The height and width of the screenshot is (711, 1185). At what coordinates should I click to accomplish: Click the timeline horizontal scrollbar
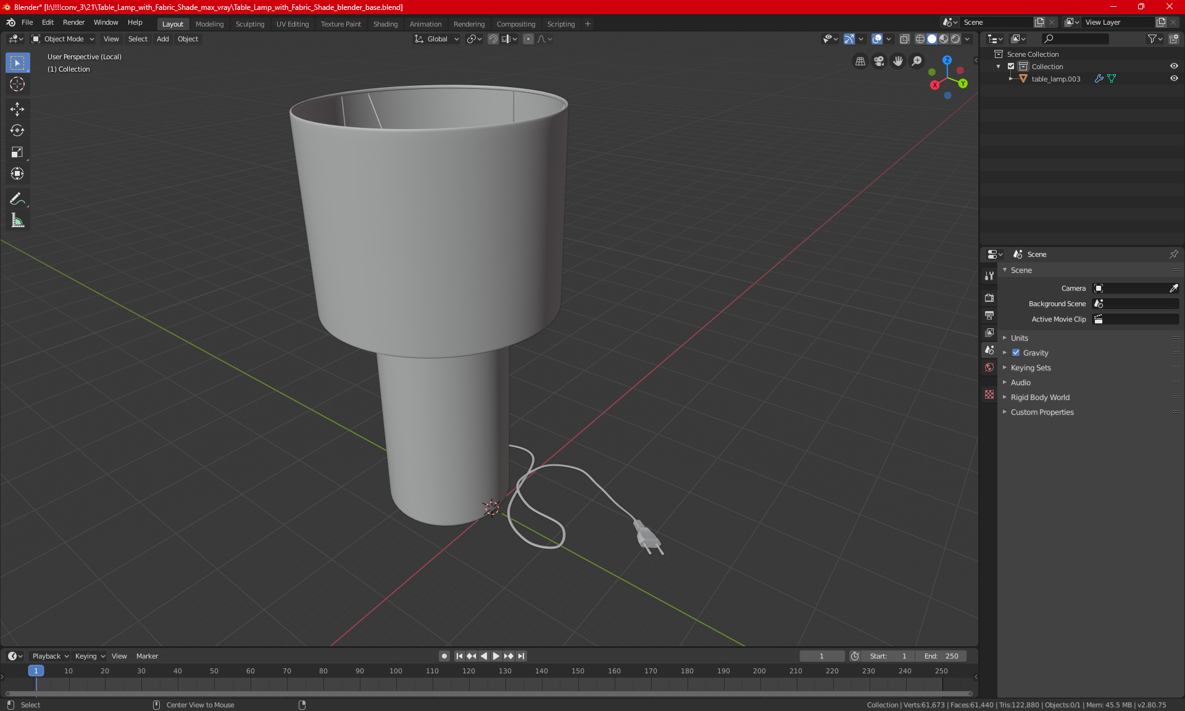tap(488, 694)
